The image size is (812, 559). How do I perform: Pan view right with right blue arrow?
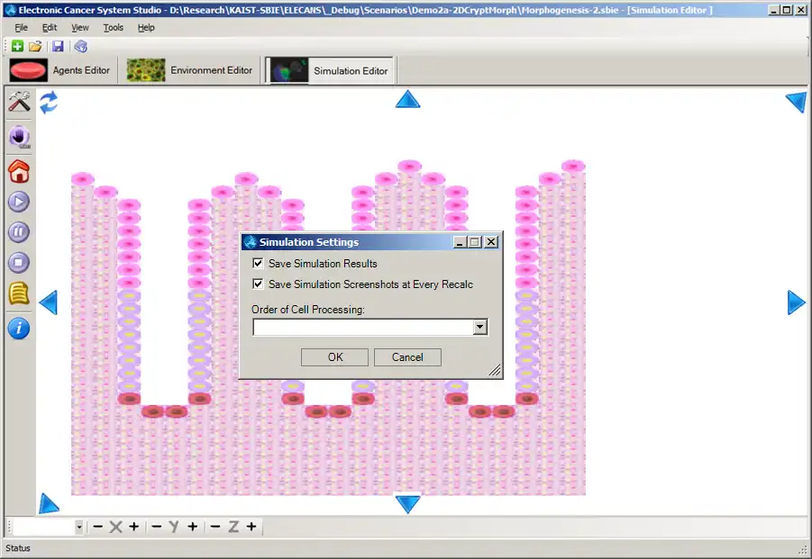click(797, 302)
